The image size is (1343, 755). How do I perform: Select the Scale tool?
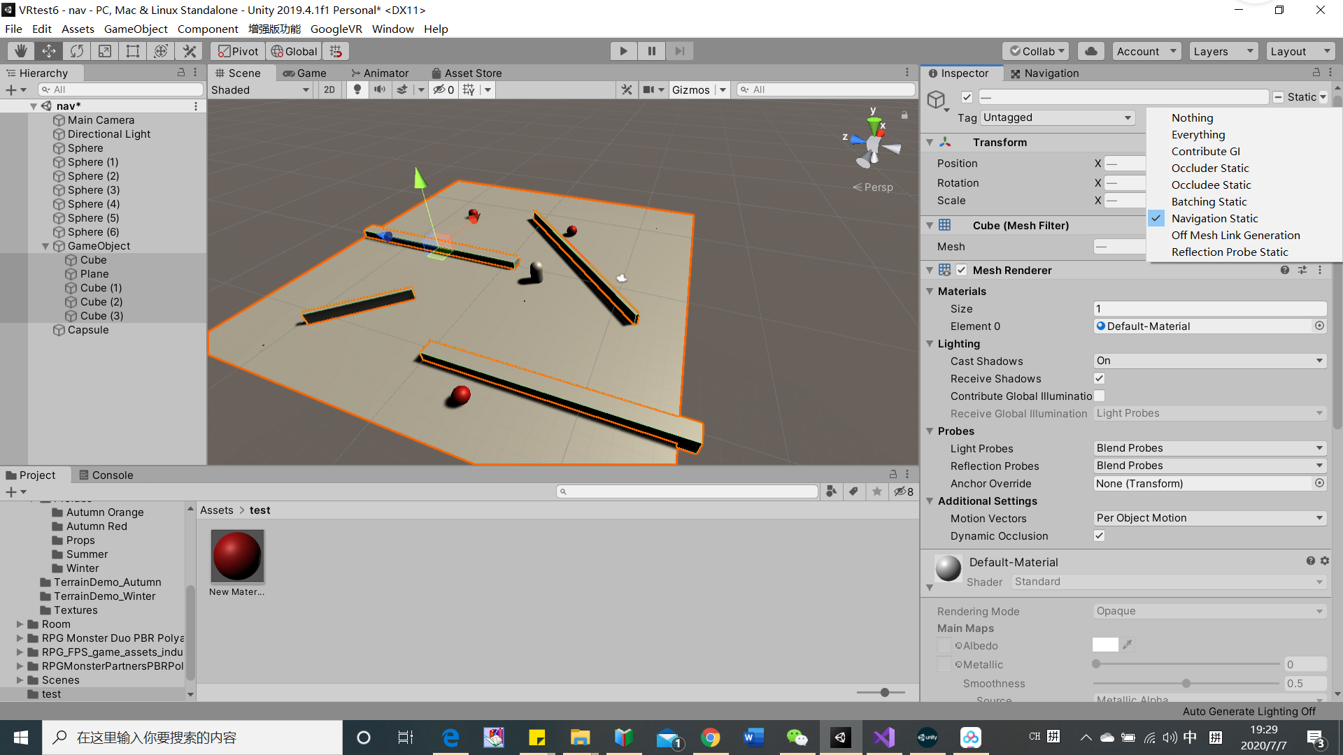pos(105,51)
